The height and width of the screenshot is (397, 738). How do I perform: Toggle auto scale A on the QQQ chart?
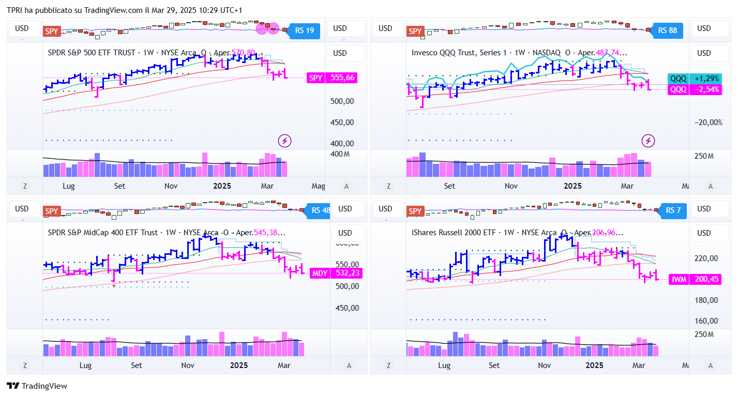coord(711,186)
